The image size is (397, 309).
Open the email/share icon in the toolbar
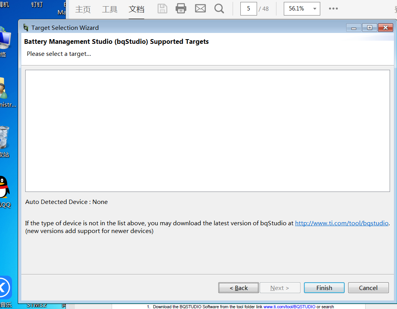[x=200, y=8]
